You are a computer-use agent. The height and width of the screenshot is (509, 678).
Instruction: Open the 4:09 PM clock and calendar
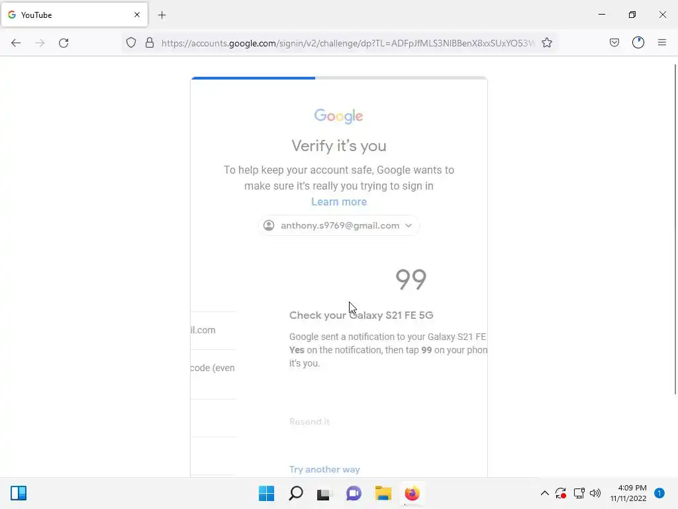pyautogui.click(x=628, y=493)
